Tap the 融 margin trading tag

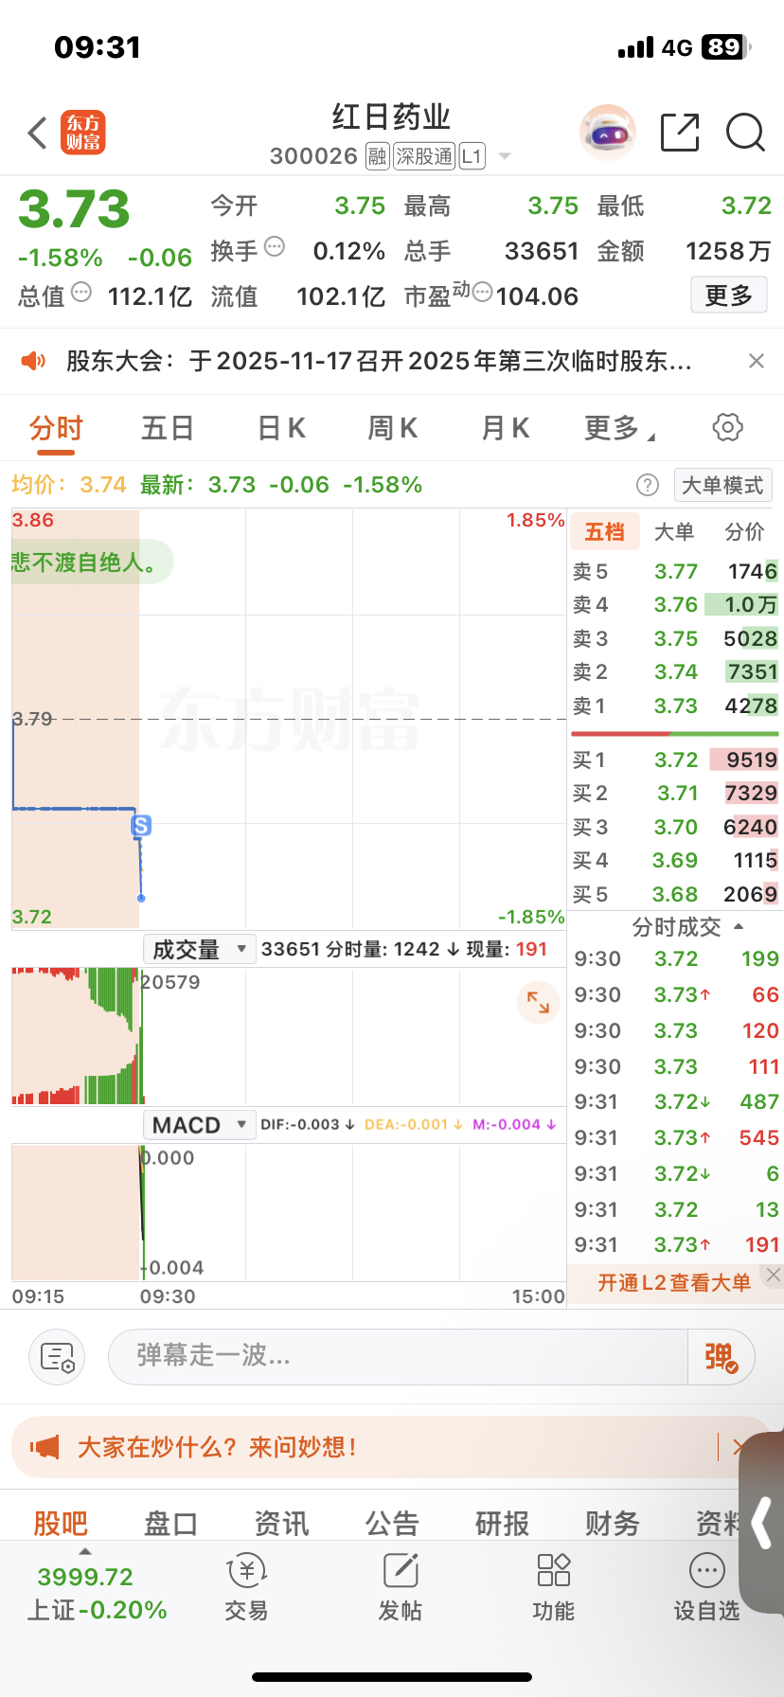coord(378,156)
